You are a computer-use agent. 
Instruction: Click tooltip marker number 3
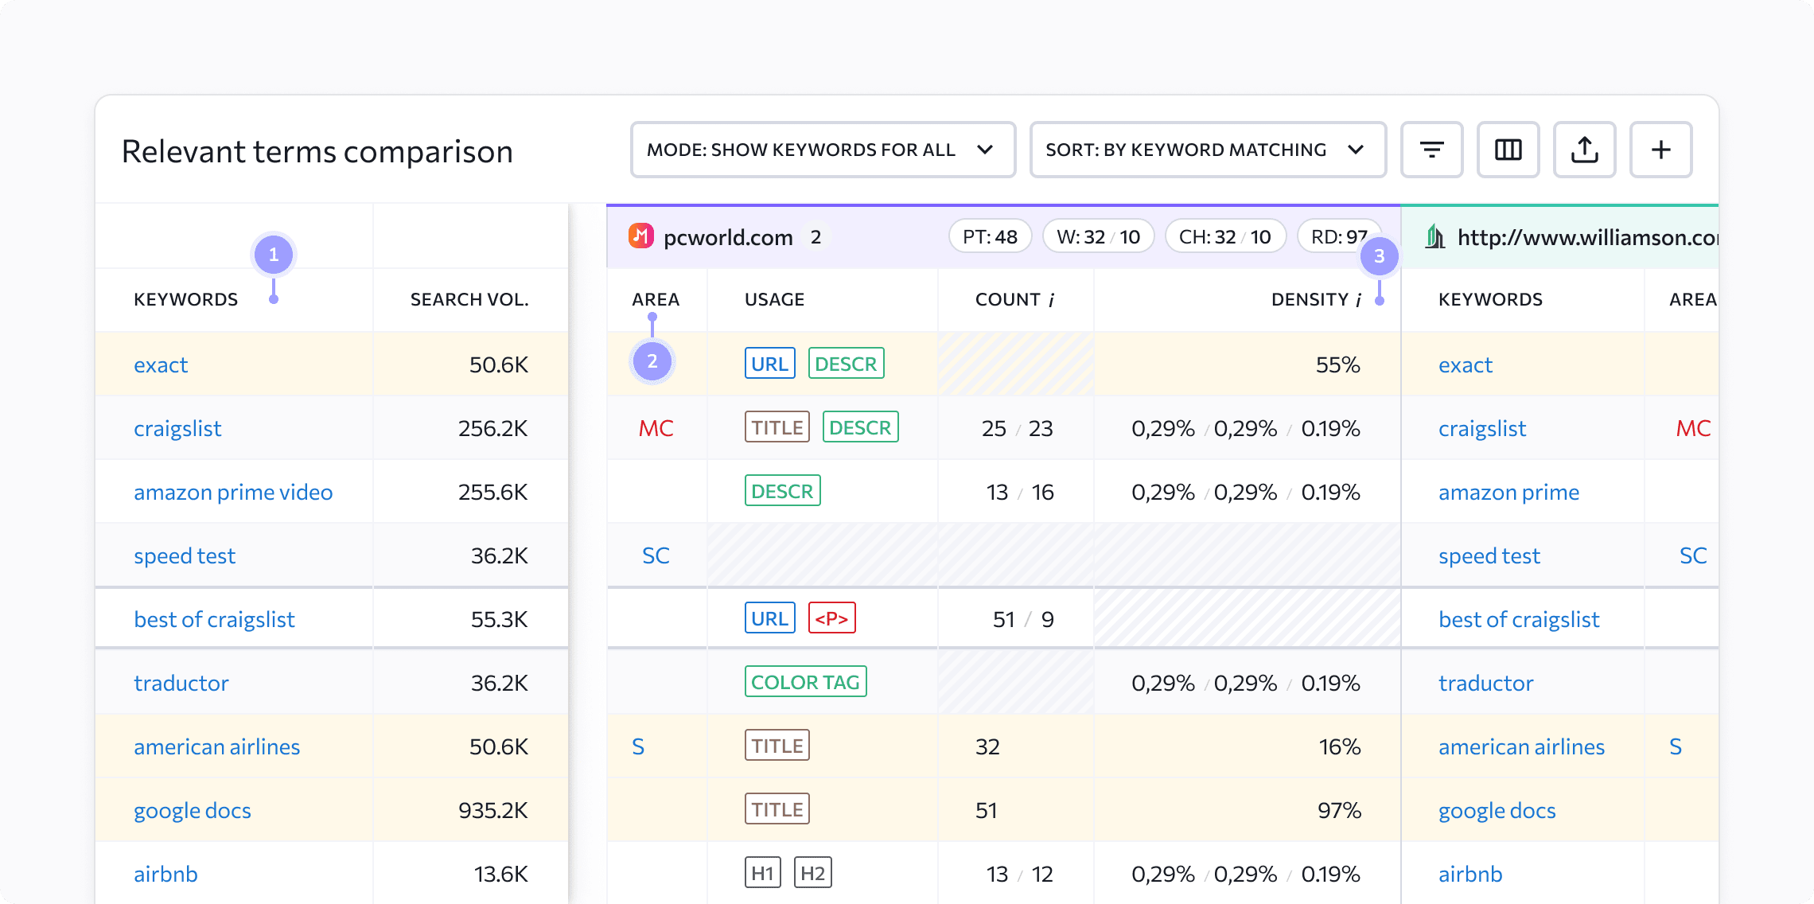tap(1379, 256)
